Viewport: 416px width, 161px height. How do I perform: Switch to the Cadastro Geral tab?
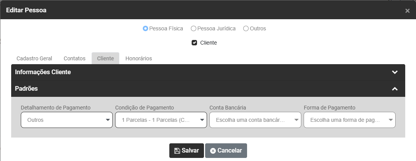pyautogui.click(x=34, y=58)
